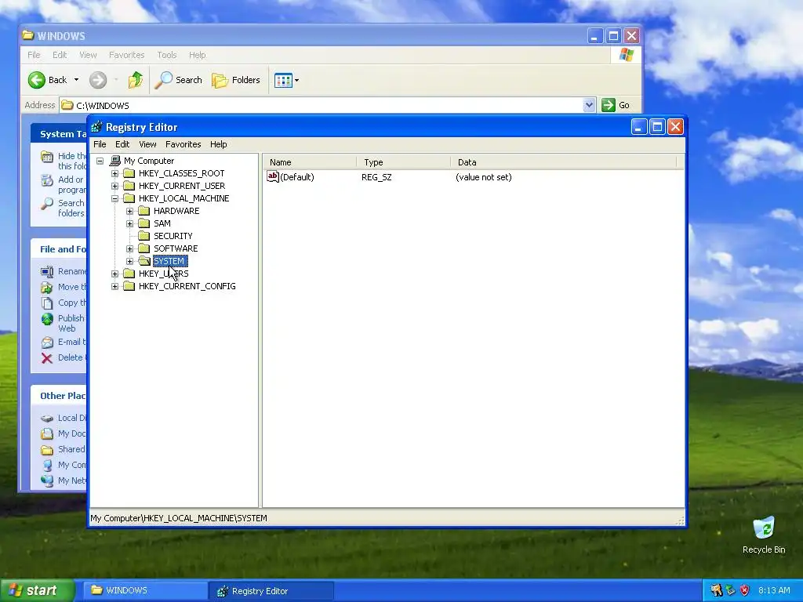This screenshot has height=602, width=803.
Task: Open the Address bar dropdown arrow
Action: click(589, 105)
